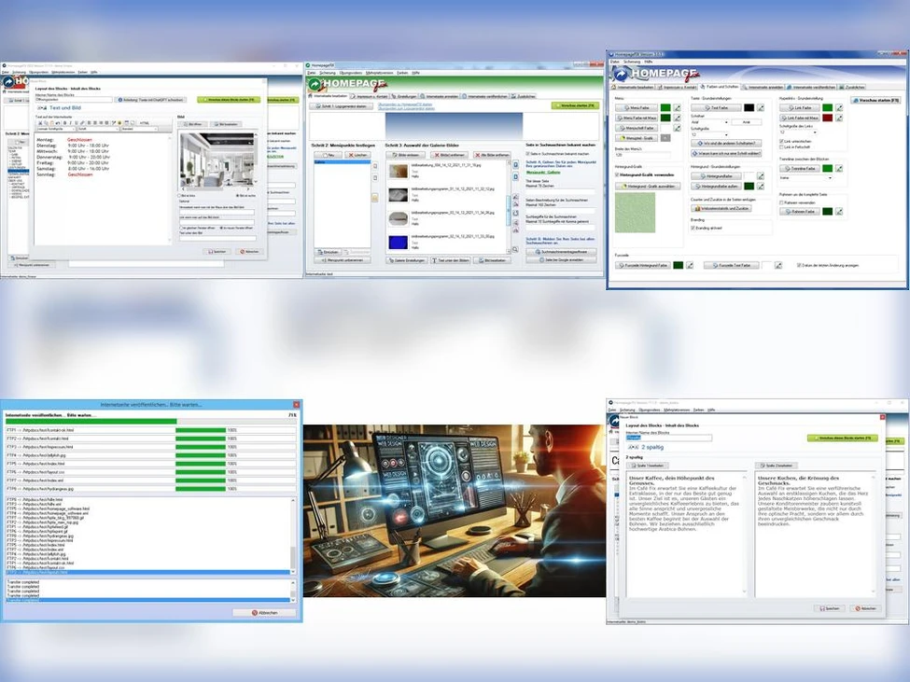Viewport: 910px width, 682px height.
Task: Toggle Datum der letzten Änderung anzeigen checkbox
Action: [799, 265]
